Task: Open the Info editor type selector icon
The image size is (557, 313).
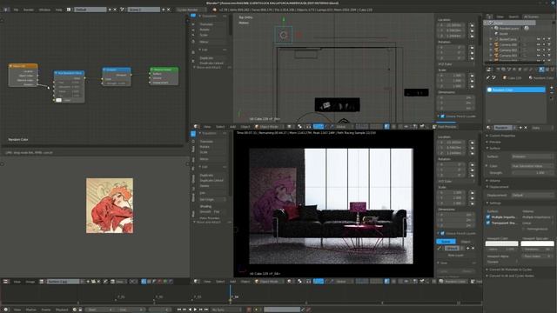Action: [6, 10]
